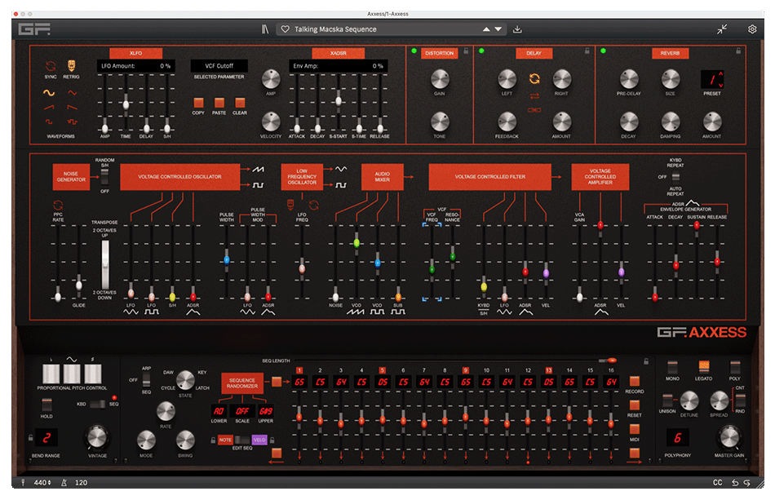Screen dimensions: 775x500
Task: Toggle the Delay left-right link icon
Action: click(534, 110)
